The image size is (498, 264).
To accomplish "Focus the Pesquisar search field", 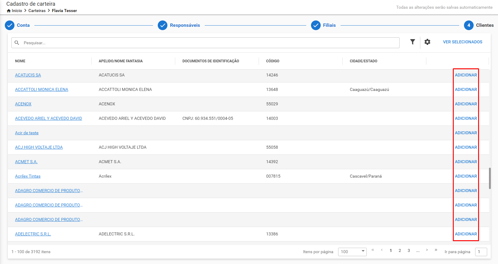I will click(205, 43).
